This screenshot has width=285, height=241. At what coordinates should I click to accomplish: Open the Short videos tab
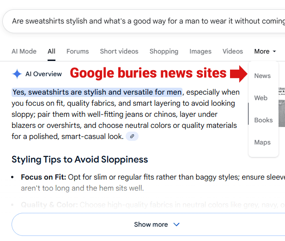point(119,51)
